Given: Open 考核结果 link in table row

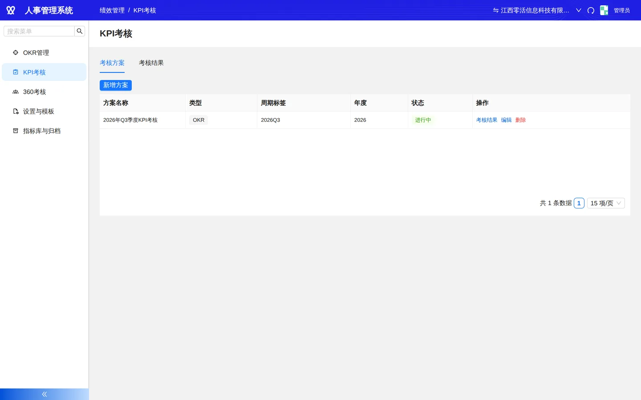Looking at the screenshot, I should pos(487,120).
